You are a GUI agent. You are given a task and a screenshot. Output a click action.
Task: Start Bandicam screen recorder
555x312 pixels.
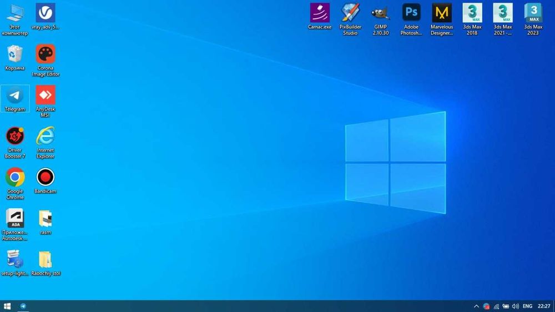coord(46,181)
